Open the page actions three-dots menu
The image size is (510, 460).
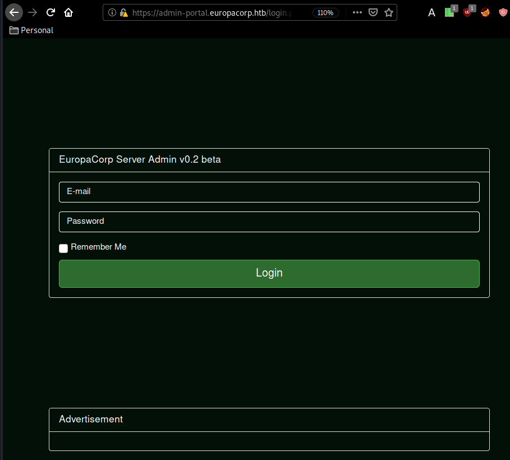(357, 12)
